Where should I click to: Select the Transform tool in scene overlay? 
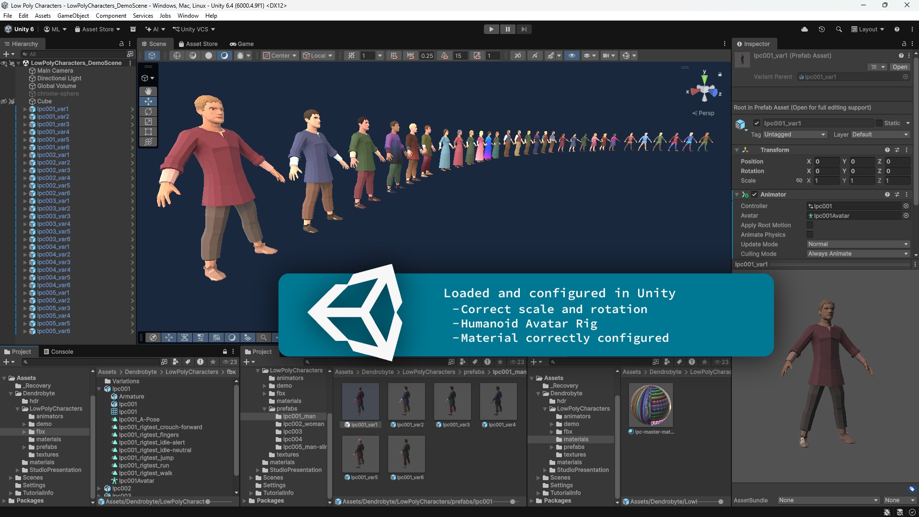tap(148, 142)
